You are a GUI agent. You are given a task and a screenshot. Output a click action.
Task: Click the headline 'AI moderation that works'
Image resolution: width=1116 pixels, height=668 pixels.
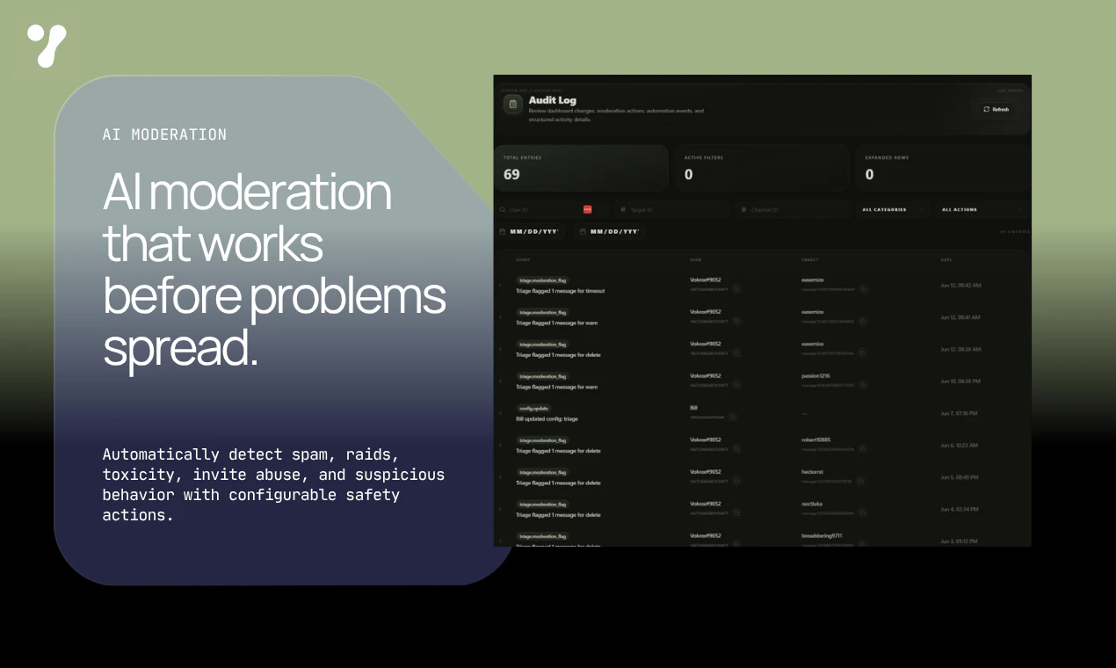pos(248,218)
